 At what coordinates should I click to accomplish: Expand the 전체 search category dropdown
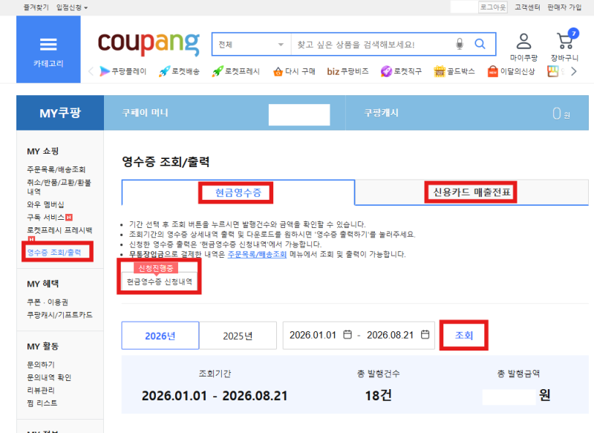(252, 45)
